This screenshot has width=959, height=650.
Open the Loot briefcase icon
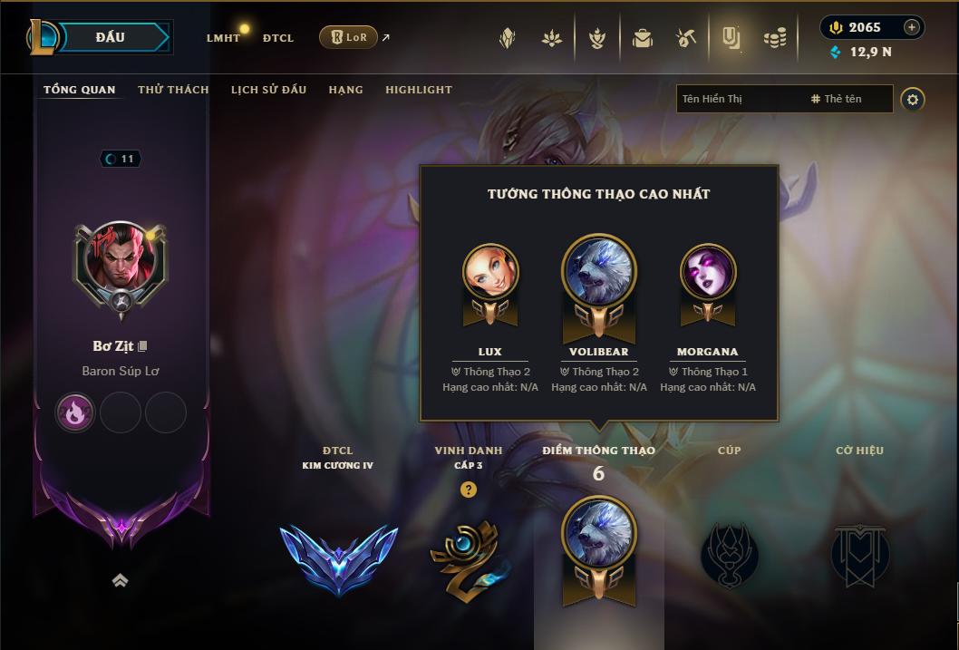[642, 38]
